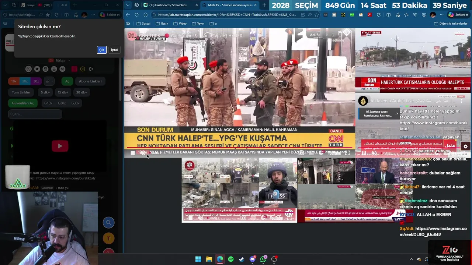Cancel the dialog with İptal
The image size is (472, 265).
pos(114,50)
